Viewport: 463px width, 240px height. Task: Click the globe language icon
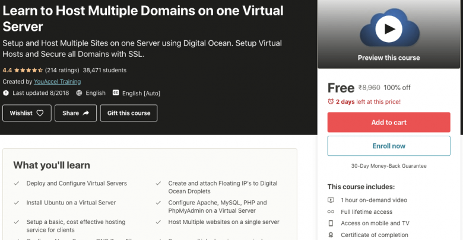[x=79, y=93]
